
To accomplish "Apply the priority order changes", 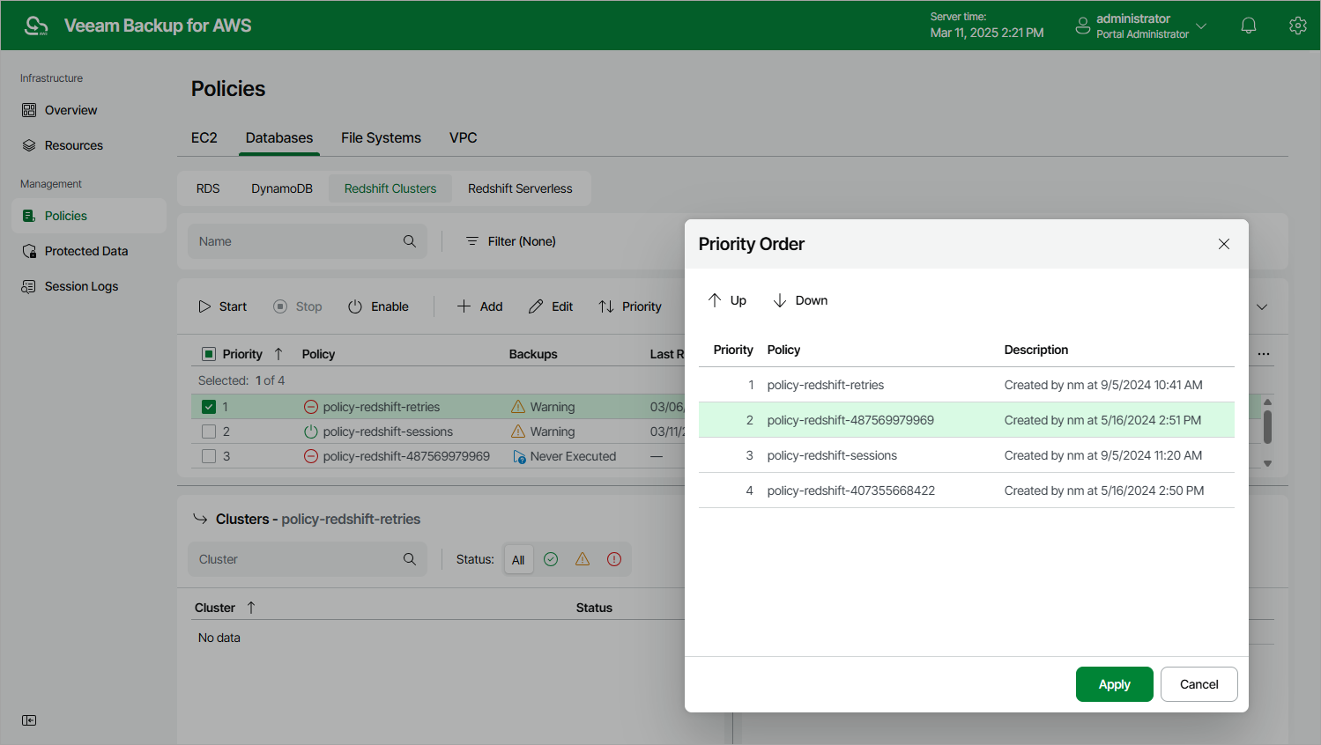I will point(1115,684).
